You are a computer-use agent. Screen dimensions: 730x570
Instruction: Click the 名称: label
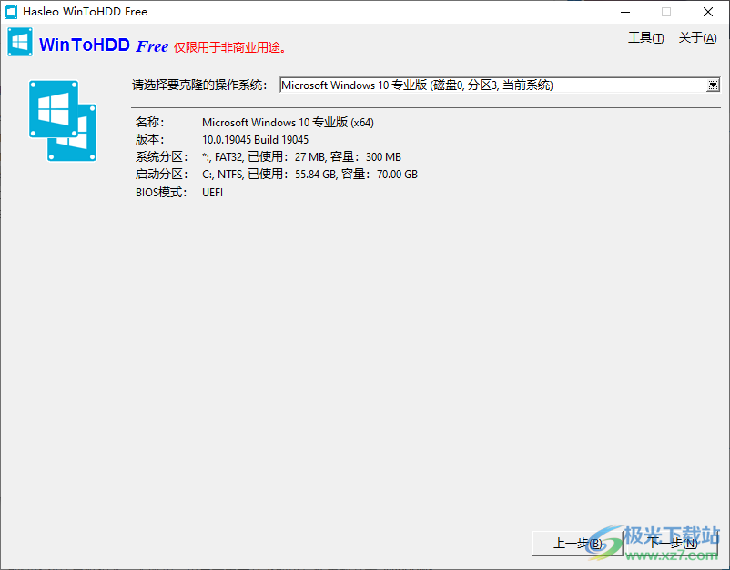pyautogui.click(x=150, y=123)
